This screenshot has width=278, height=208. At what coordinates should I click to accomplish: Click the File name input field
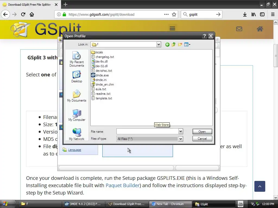click(147, 131)
